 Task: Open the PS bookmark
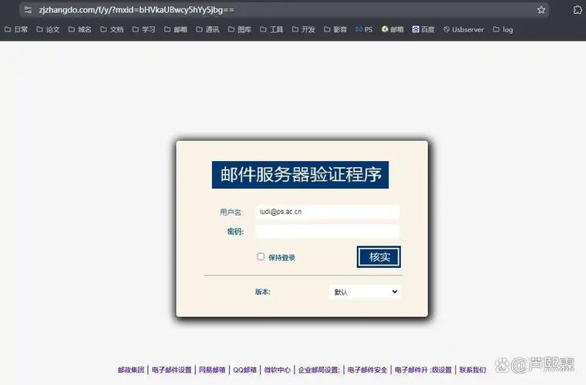pyautogui.click(x=364, y=29)
